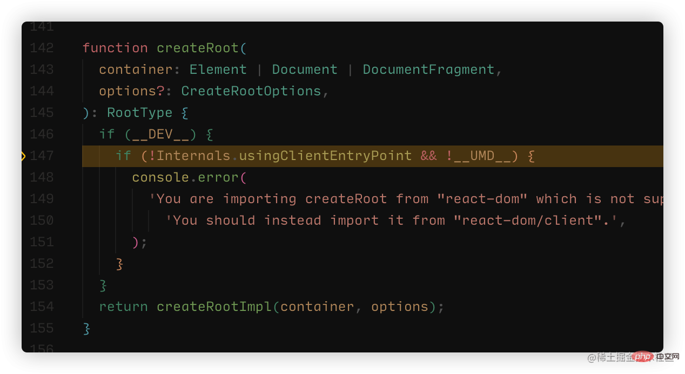Screen dimensions: 685x374
Task: Click line number 154 in the gutter
Action: coord(42,307)
